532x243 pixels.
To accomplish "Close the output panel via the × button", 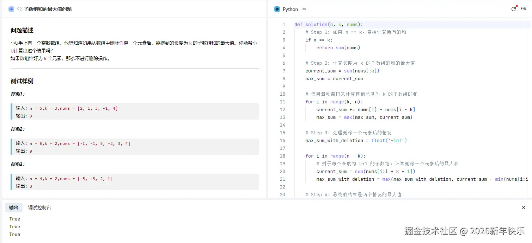I will click(x=524, y=207).
